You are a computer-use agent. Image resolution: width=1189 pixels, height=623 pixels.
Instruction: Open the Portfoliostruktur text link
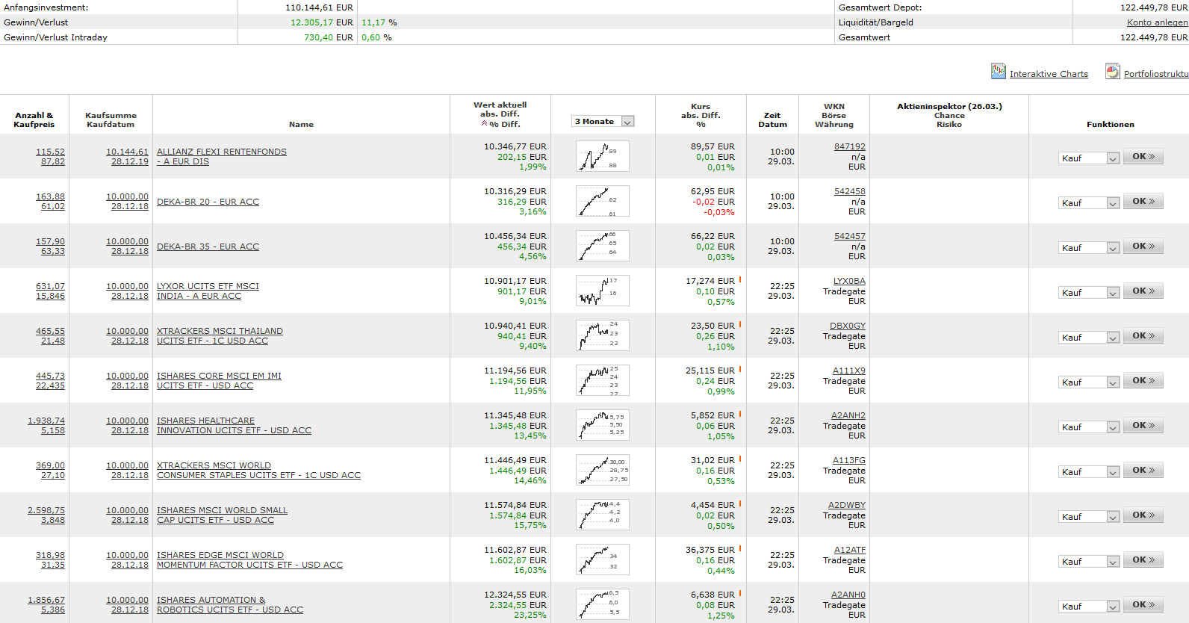click(1156, 74)
